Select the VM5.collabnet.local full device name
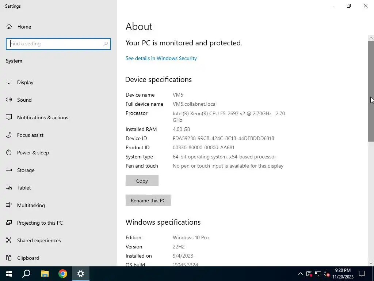 195,104
